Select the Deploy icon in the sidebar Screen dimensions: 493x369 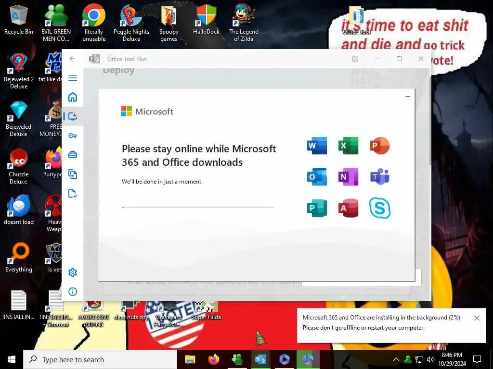tap(73, 116)
